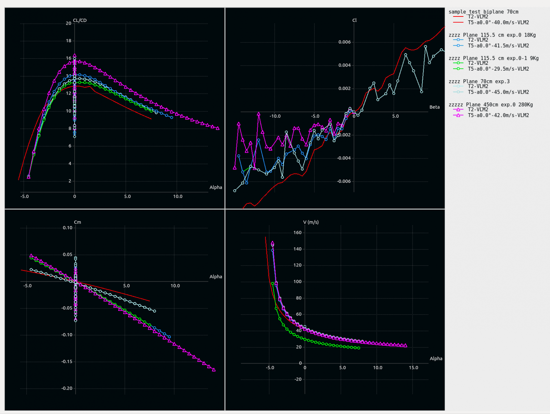Click magenta triangle at CL/CD curve peak
Image resolution: width=550 pixels, height=414 pixels.
[x=75, y=56]
